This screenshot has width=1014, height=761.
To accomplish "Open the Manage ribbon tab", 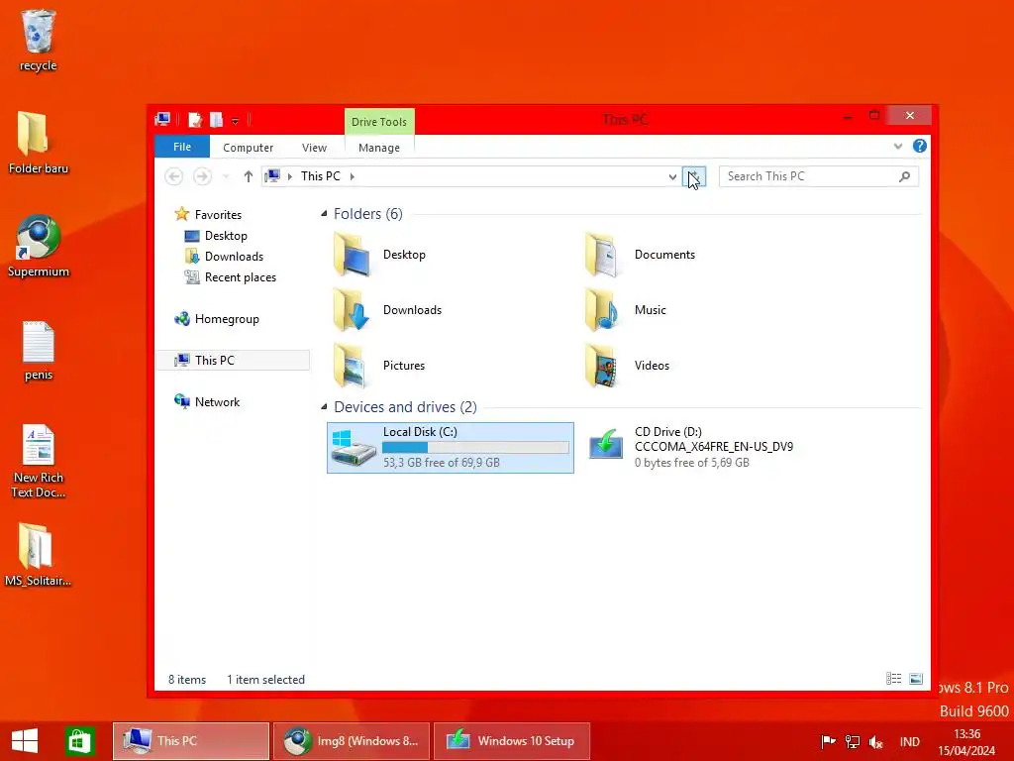I will click(x=379, y=148).
